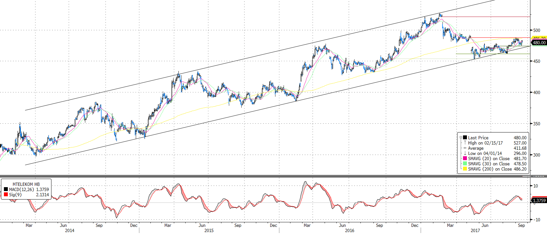
Task: Click the 300 price axis label
Action: click(x=537, y=155)
